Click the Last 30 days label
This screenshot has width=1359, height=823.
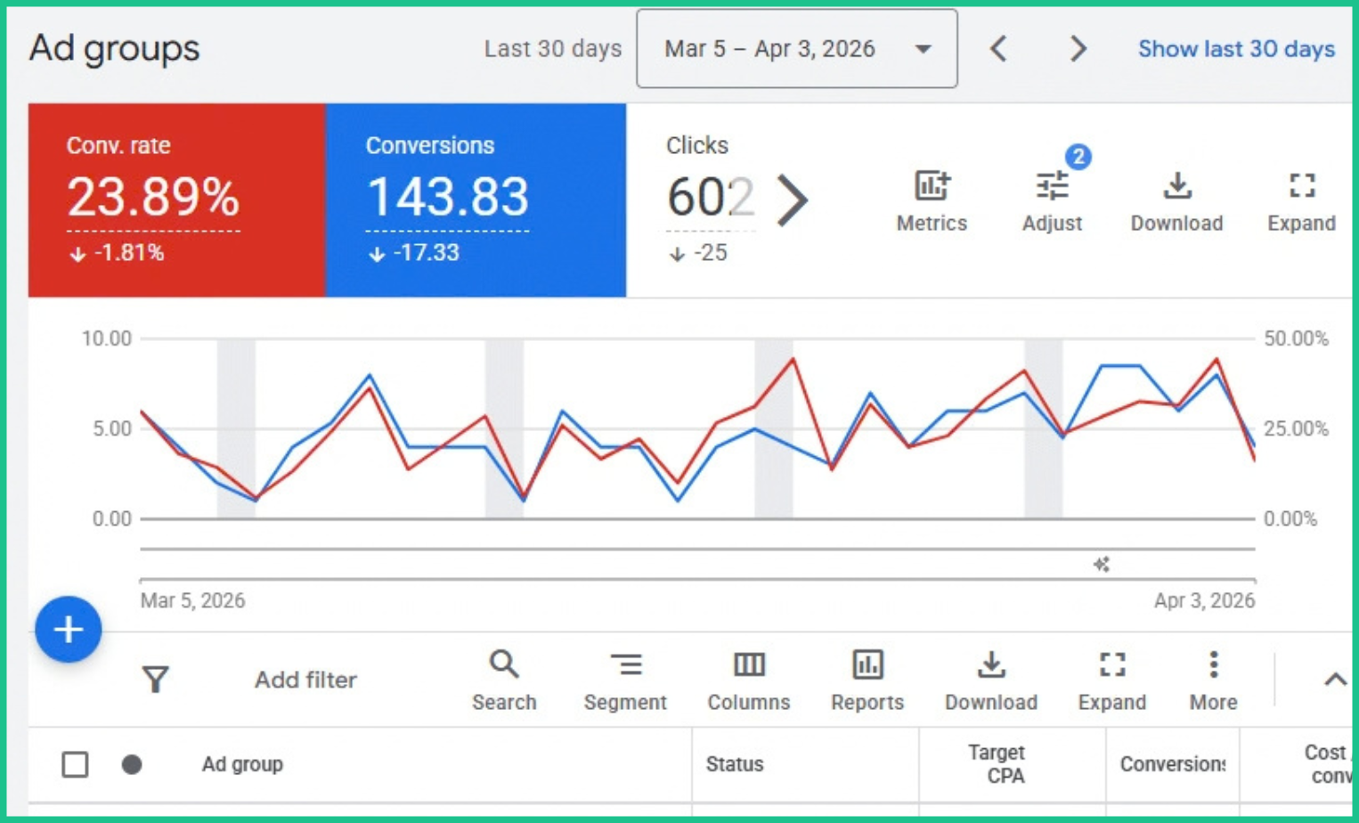(553, 49)
